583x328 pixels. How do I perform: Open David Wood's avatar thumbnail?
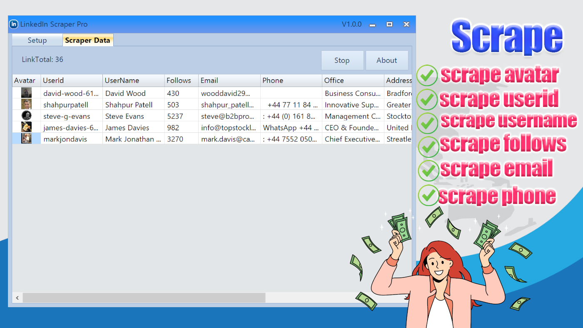27,93
